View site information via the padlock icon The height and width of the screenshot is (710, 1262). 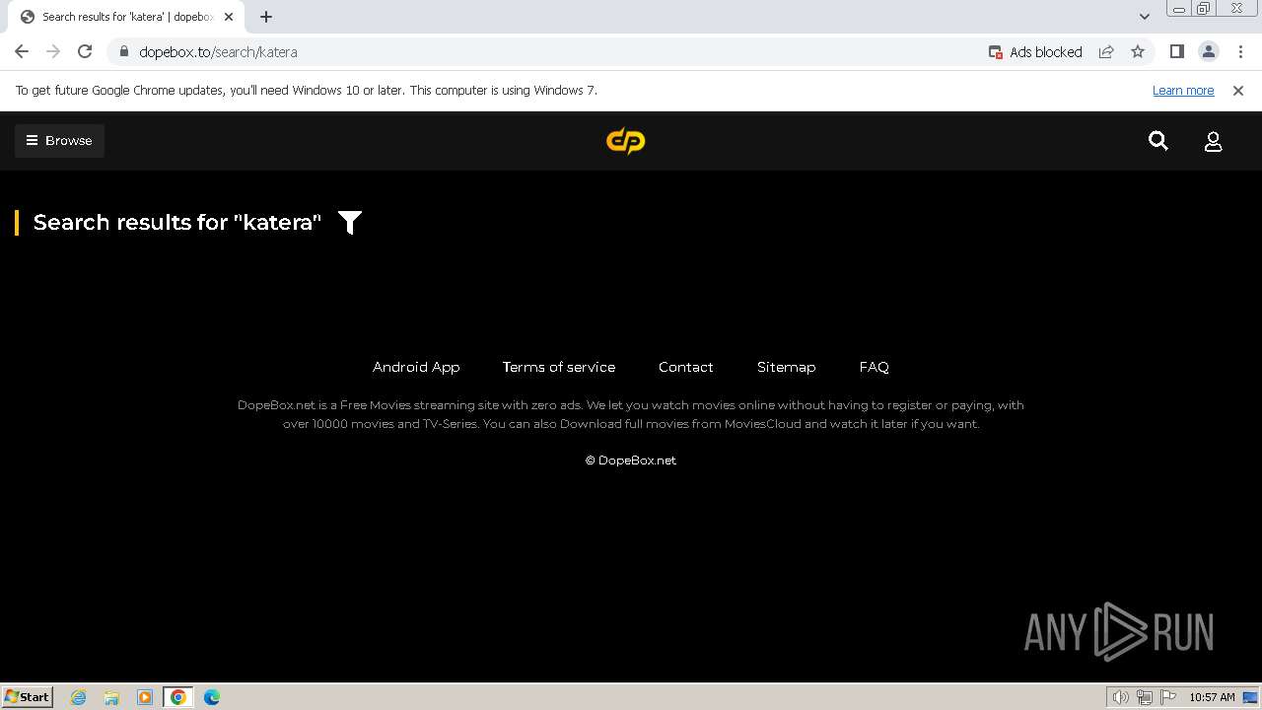tap(123, 52)
